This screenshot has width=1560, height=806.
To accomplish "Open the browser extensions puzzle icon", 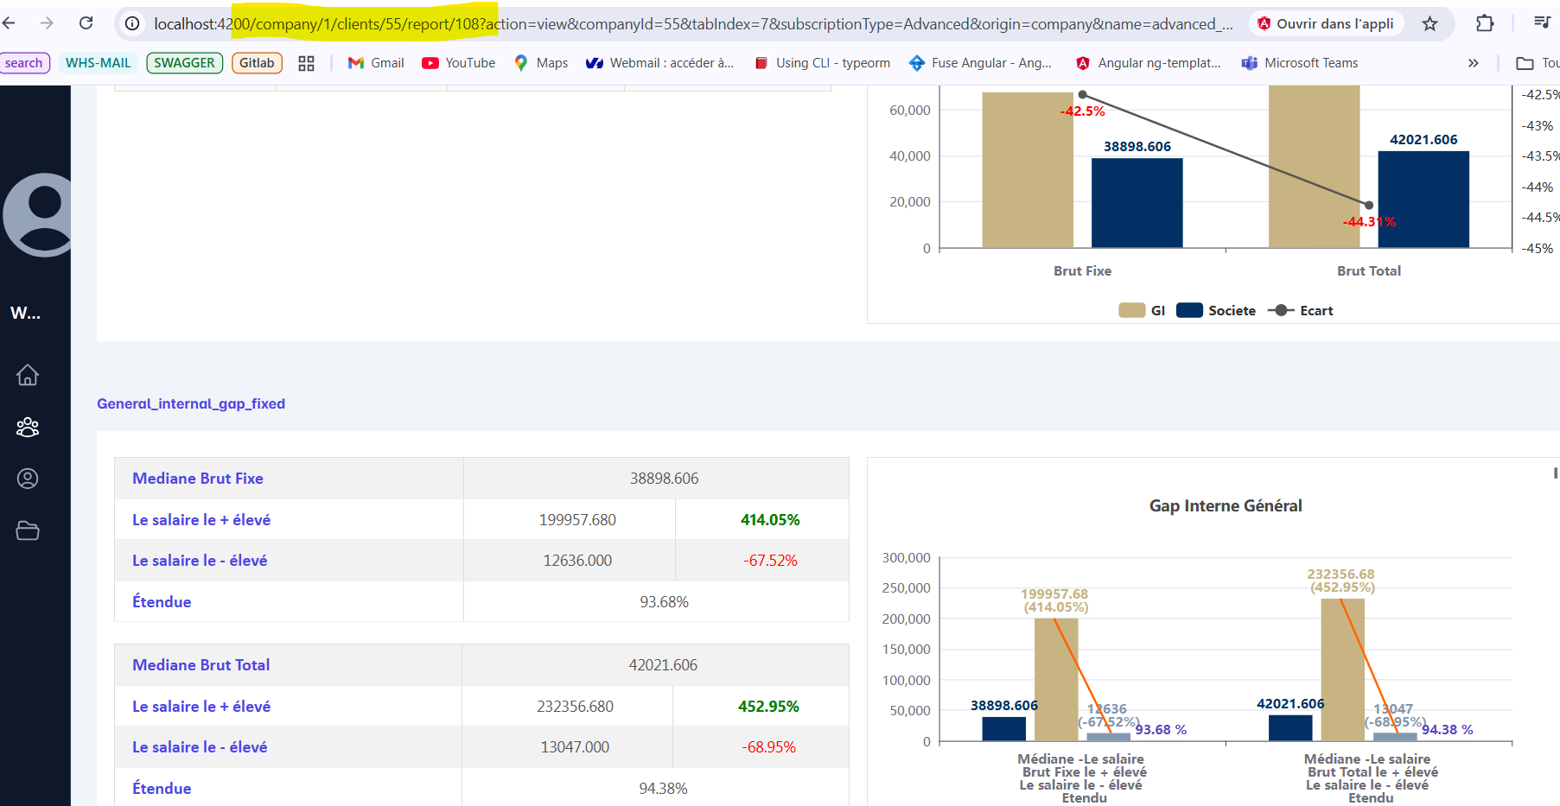I will 1485,23.
